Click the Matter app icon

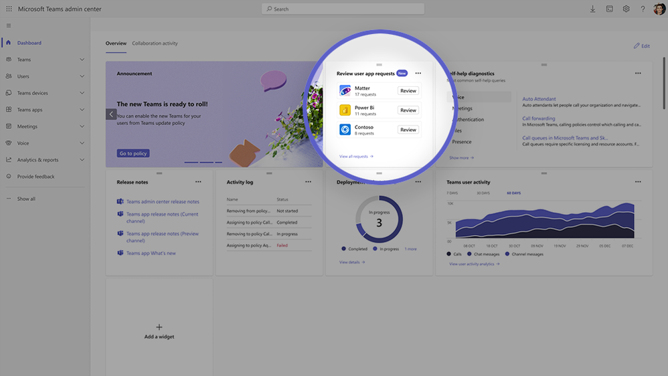pos(345,91)
